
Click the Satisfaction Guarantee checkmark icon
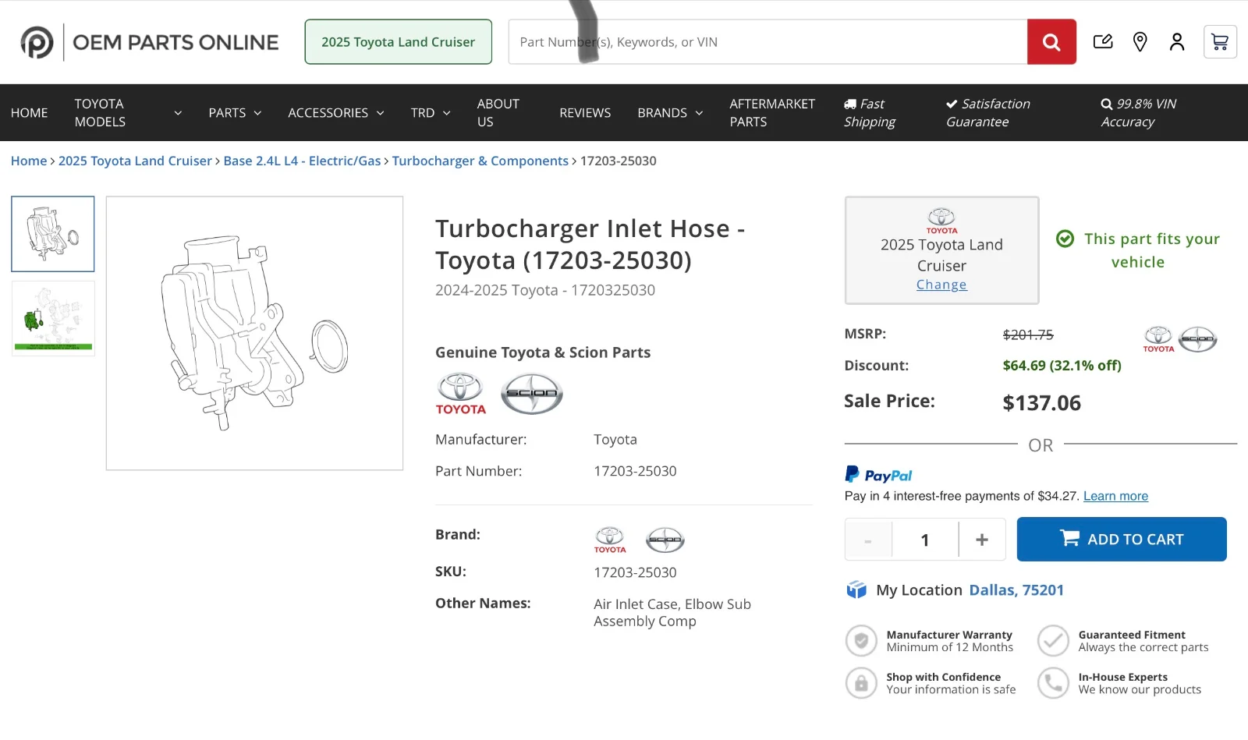coord(952,104)
